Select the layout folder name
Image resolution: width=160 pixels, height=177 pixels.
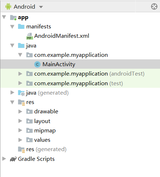tap(42, 121)
